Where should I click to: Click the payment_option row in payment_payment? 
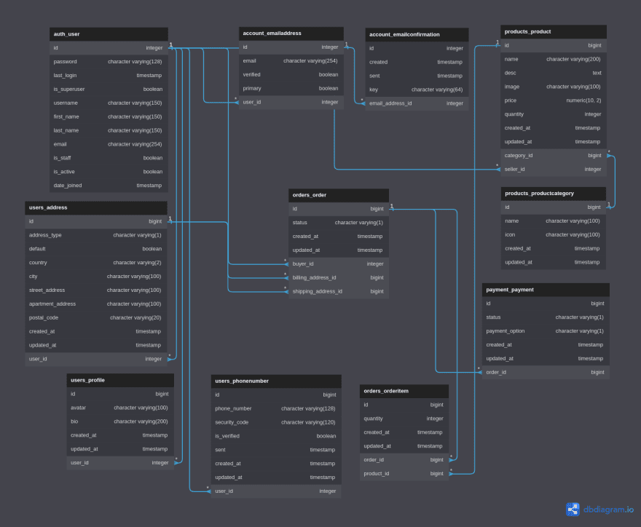(x=546, y=331)
